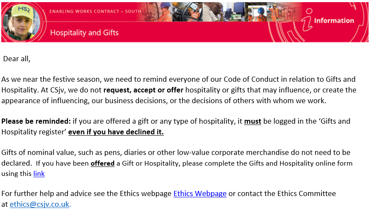Viewport: 372px width, 211px height.
Task: Click the underlined word 'offered'
Action: pos(103,163)
